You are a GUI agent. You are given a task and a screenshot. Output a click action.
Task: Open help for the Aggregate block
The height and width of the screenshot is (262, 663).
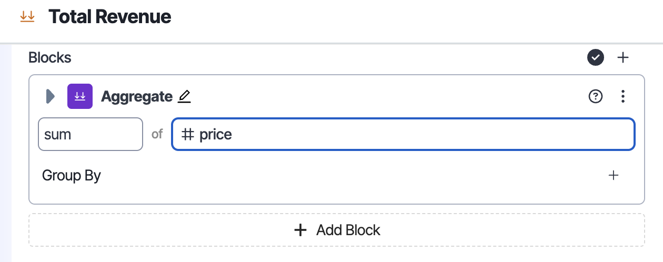tap(595, 96)
